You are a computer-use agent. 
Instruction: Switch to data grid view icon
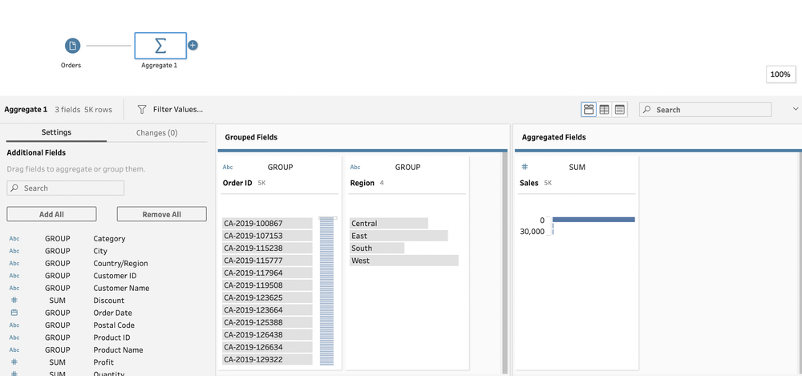tap(605, 110)
